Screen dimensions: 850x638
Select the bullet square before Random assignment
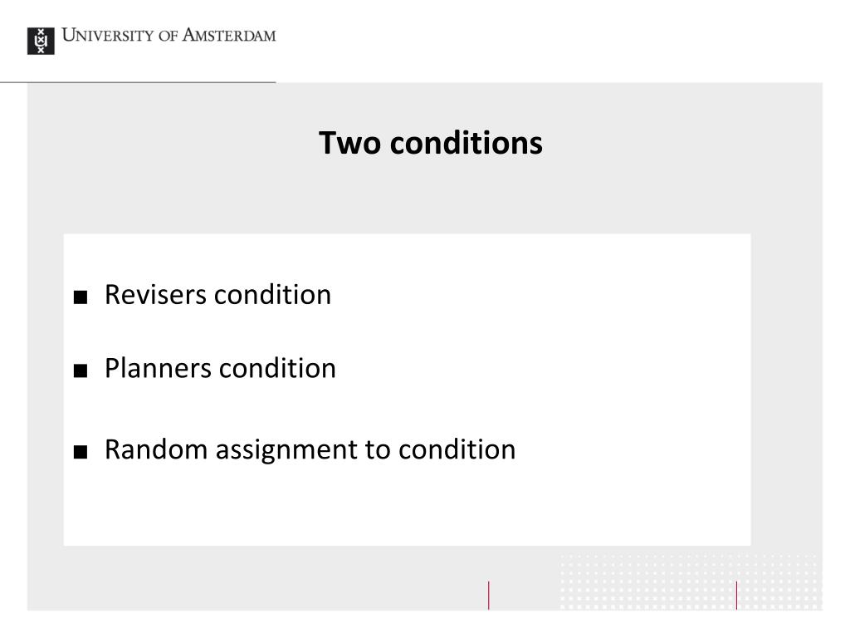click(x=81, y=451)
